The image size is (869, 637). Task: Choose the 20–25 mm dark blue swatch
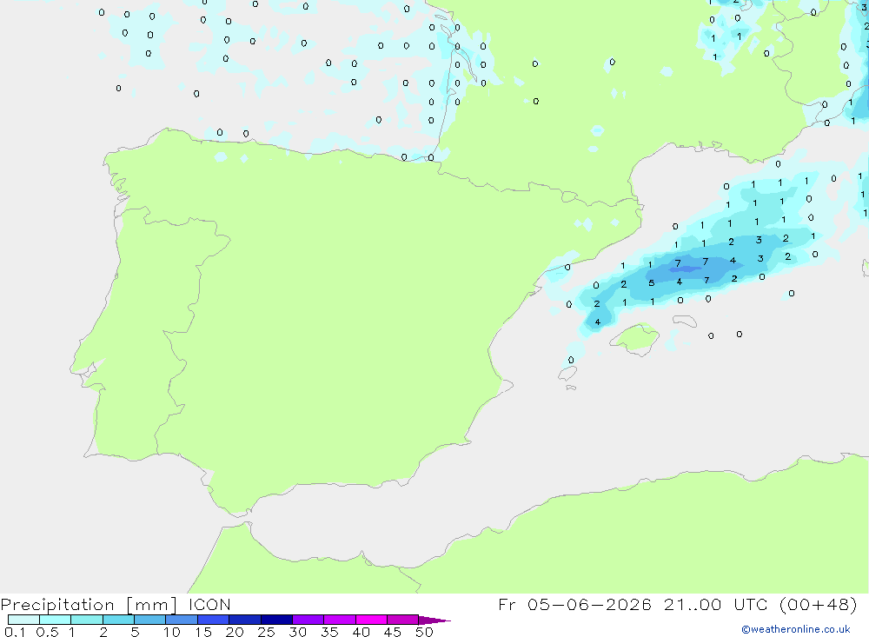point(244,620)
